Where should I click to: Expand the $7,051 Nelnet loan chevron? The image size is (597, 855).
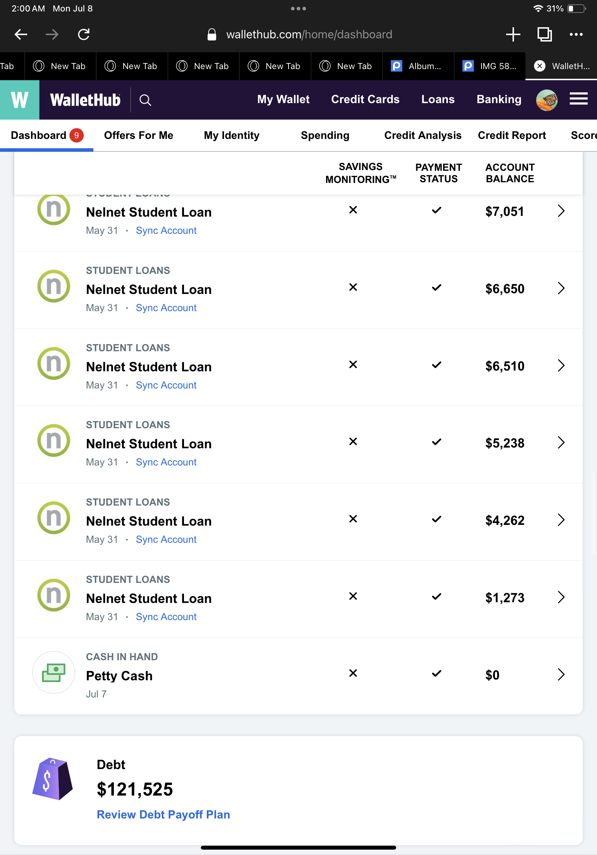[561, 211]
